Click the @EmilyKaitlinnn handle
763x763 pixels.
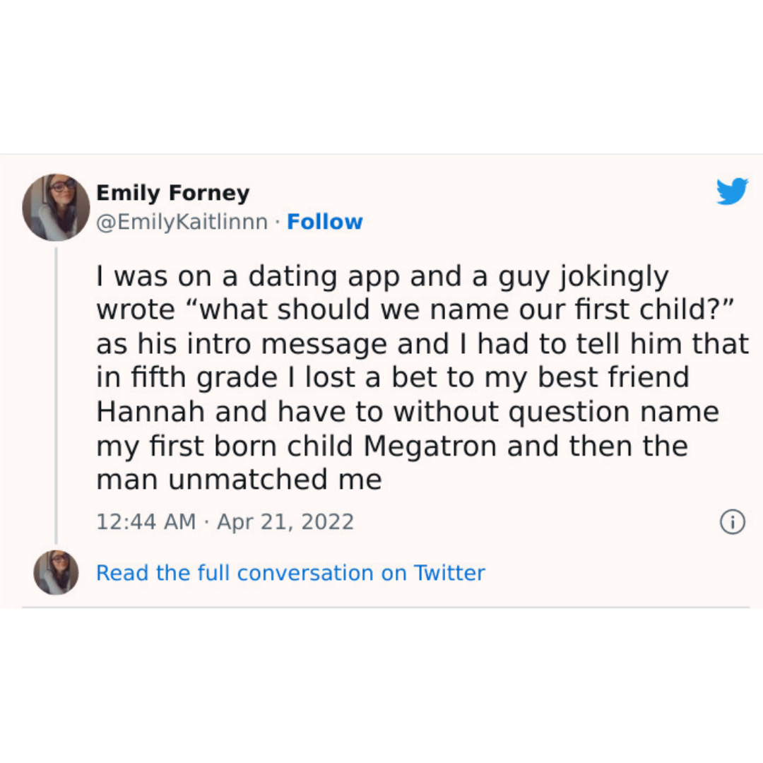coord(182,222)
